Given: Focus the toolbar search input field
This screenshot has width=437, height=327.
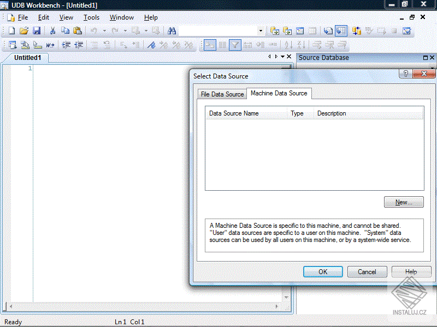Looking at the screenshot, I should pos(218,31).
